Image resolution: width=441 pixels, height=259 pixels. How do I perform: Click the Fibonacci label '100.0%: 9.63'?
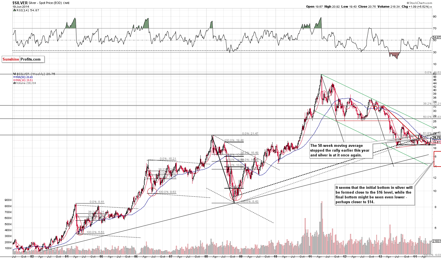coord(167,192)
